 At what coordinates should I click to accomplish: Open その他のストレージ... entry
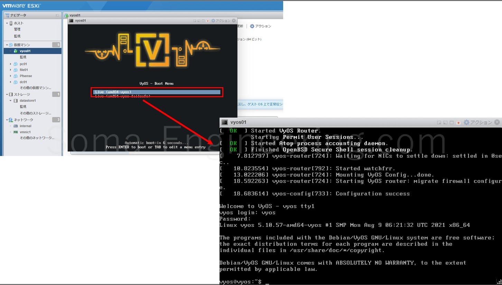[35, 113]
